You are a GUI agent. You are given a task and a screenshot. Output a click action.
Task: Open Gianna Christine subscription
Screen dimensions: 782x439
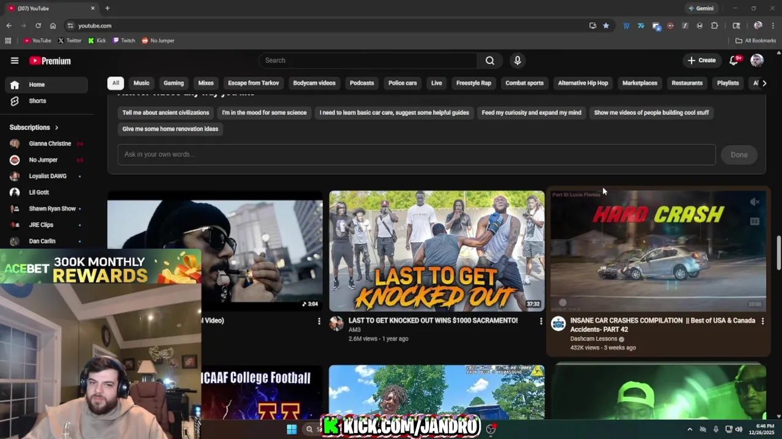46,144
